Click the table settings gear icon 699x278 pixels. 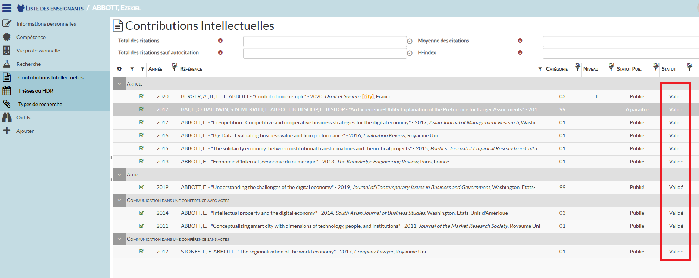click(119, 69)
